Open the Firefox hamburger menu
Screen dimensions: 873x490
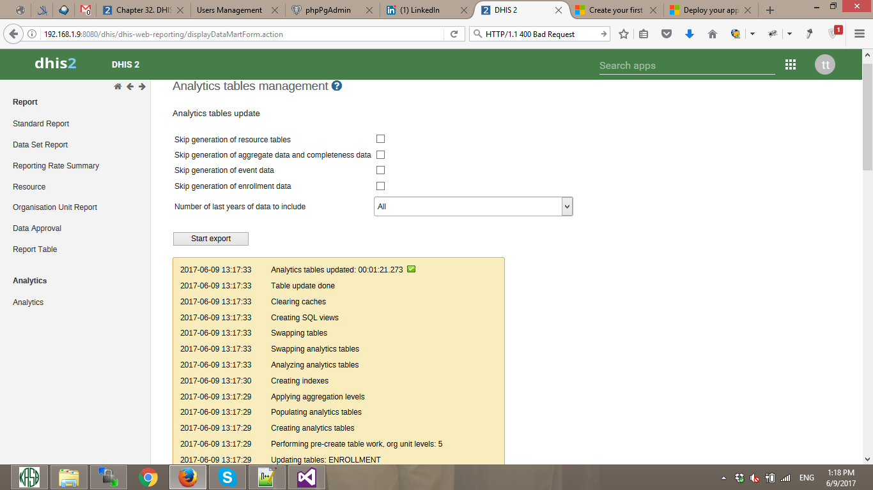[860, 34]
